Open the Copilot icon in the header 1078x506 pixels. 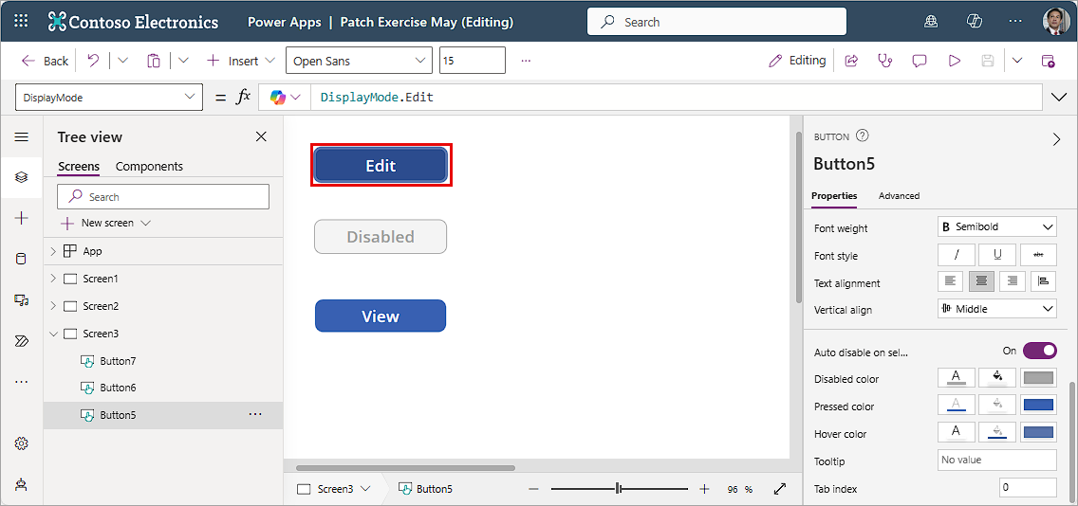click(974, 21)
